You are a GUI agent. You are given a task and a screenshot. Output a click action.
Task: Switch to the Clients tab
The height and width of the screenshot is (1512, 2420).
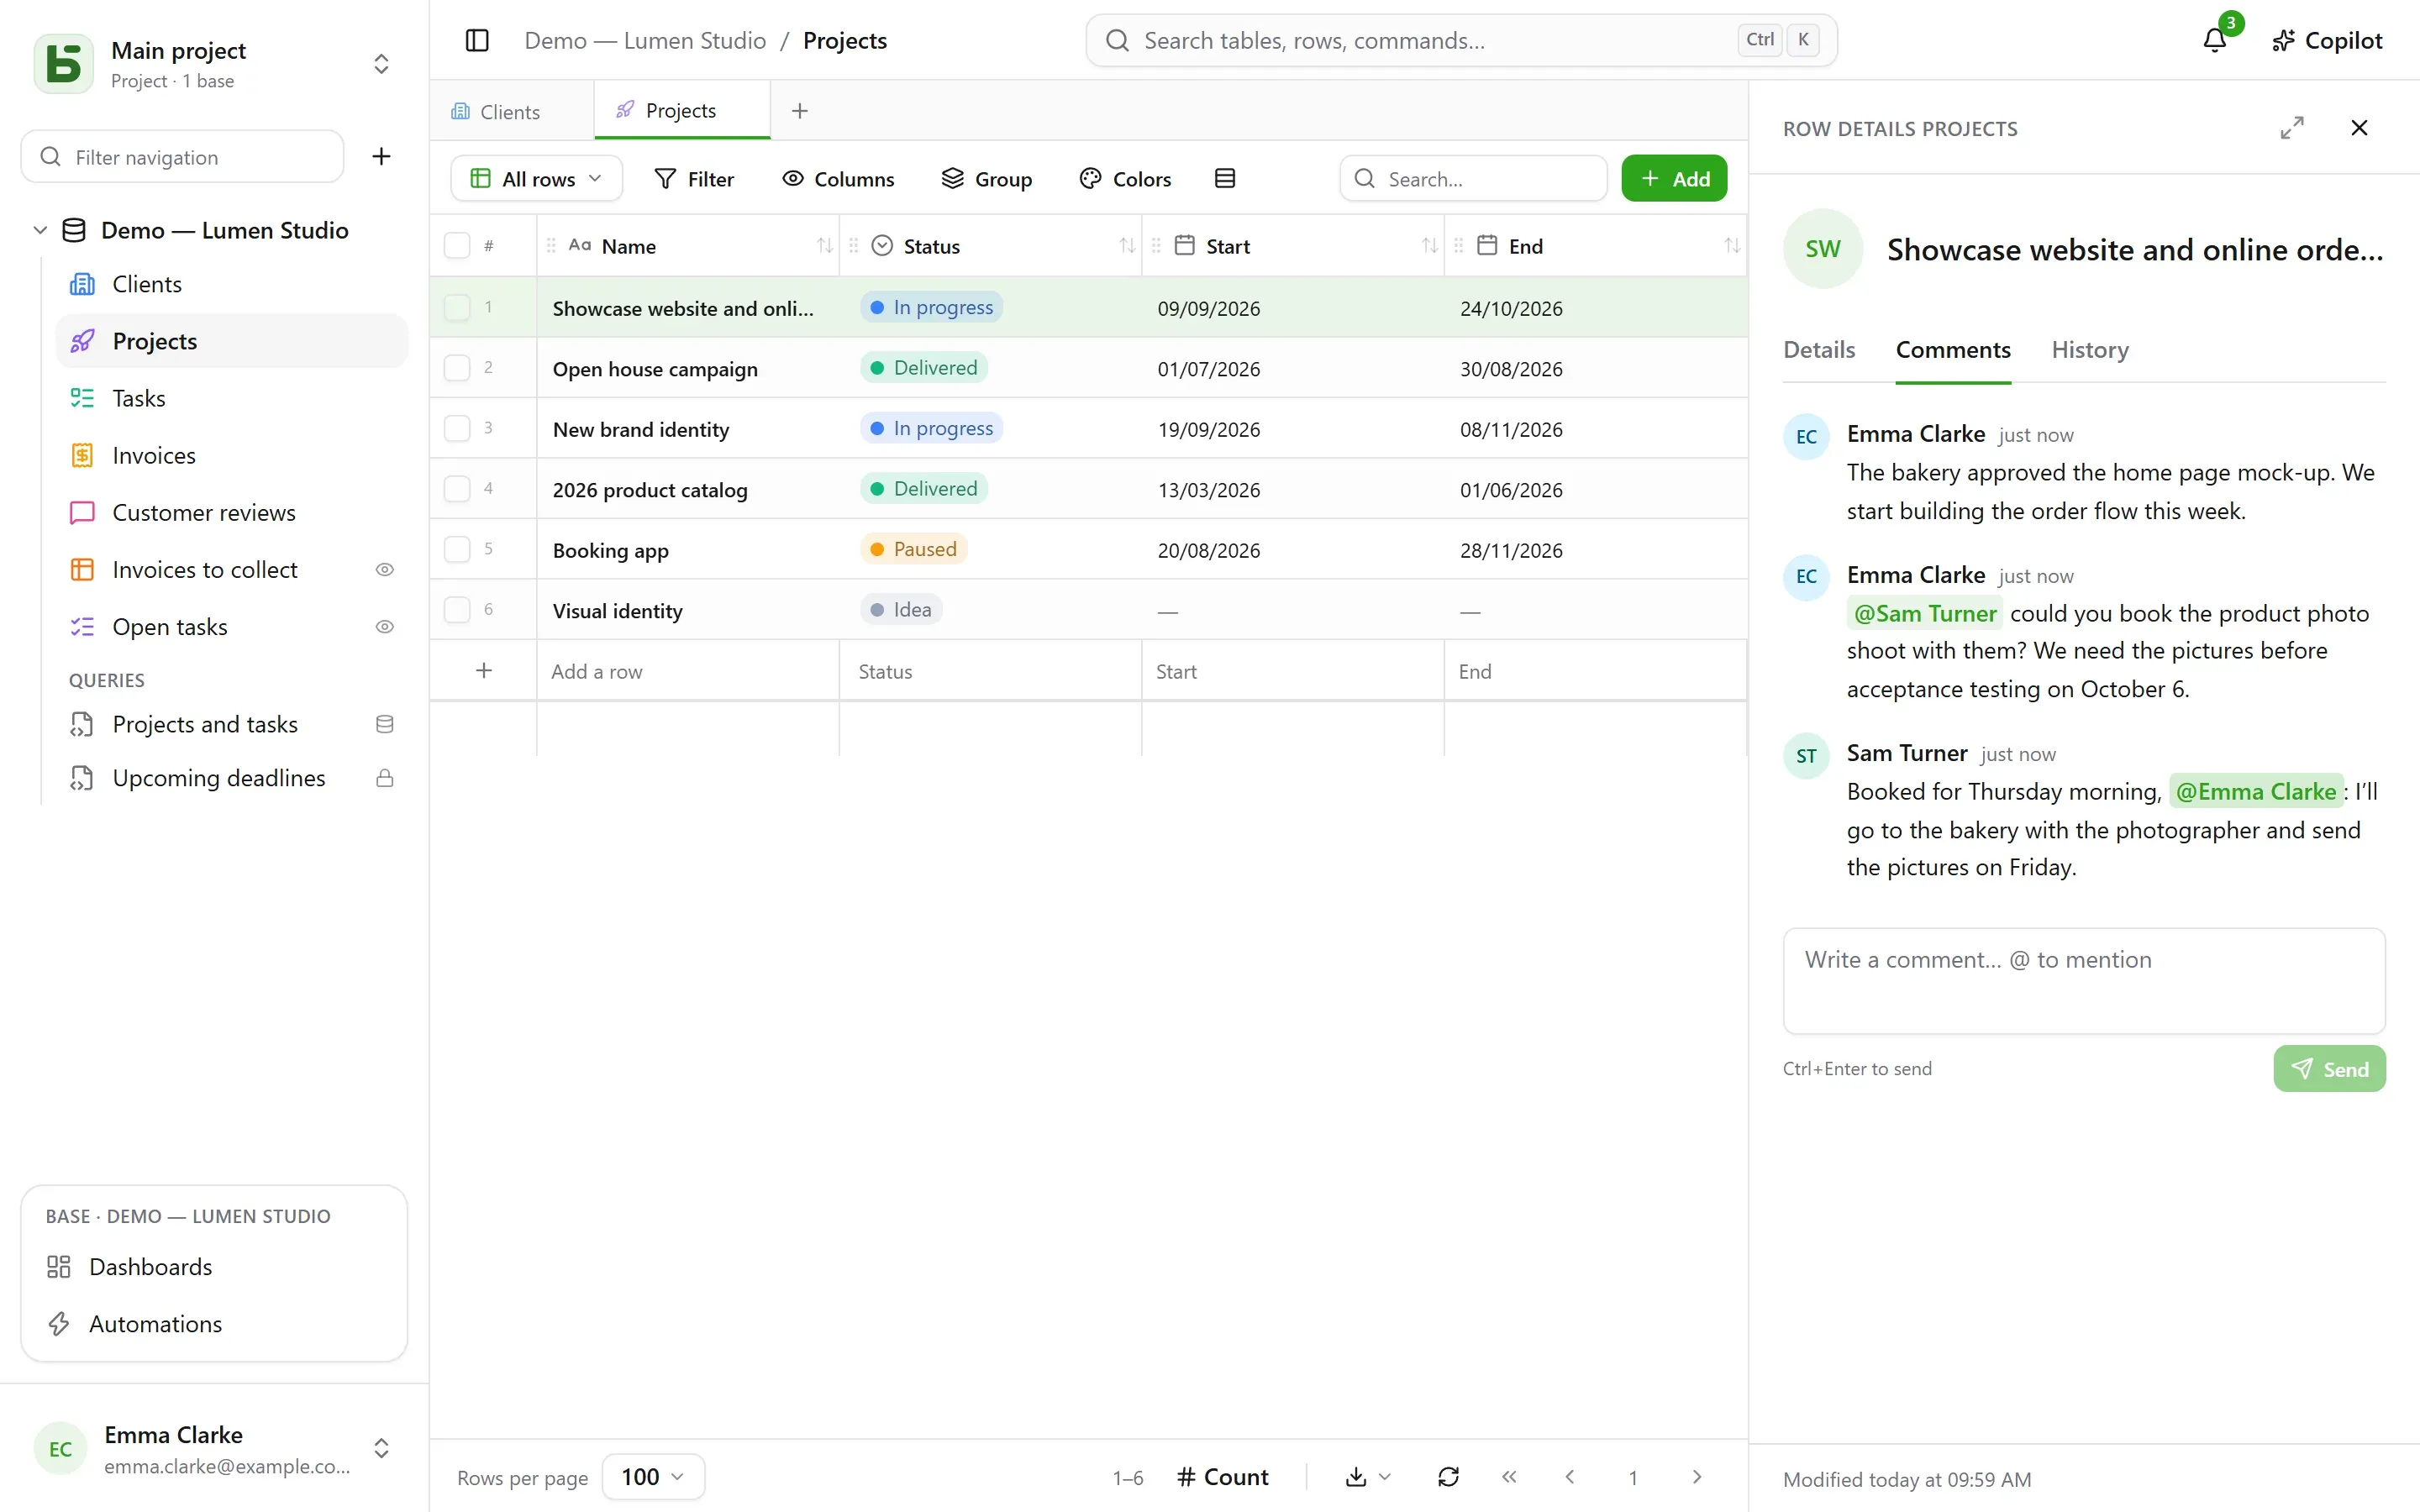coord(511,112)
